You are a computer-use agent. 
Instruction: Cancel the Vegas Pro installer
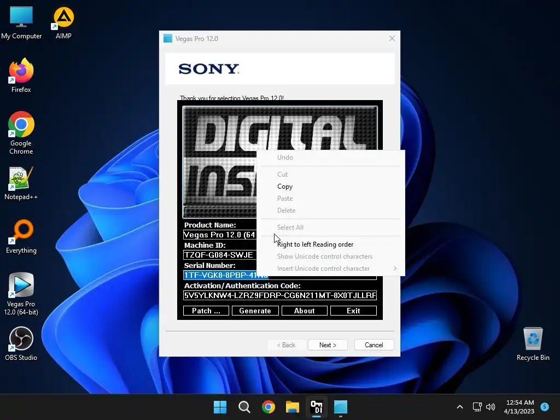374,345
